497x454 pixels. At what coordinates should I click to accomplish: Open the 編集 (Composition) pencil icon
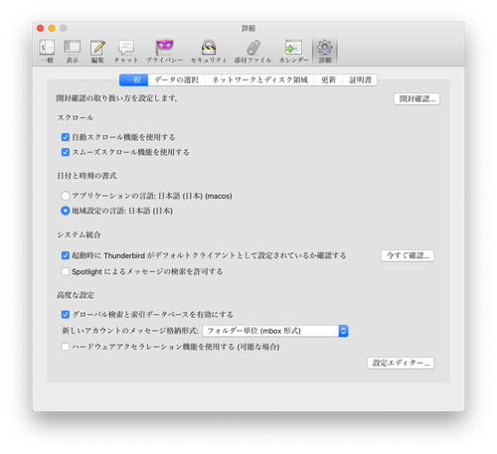(97, 51)
